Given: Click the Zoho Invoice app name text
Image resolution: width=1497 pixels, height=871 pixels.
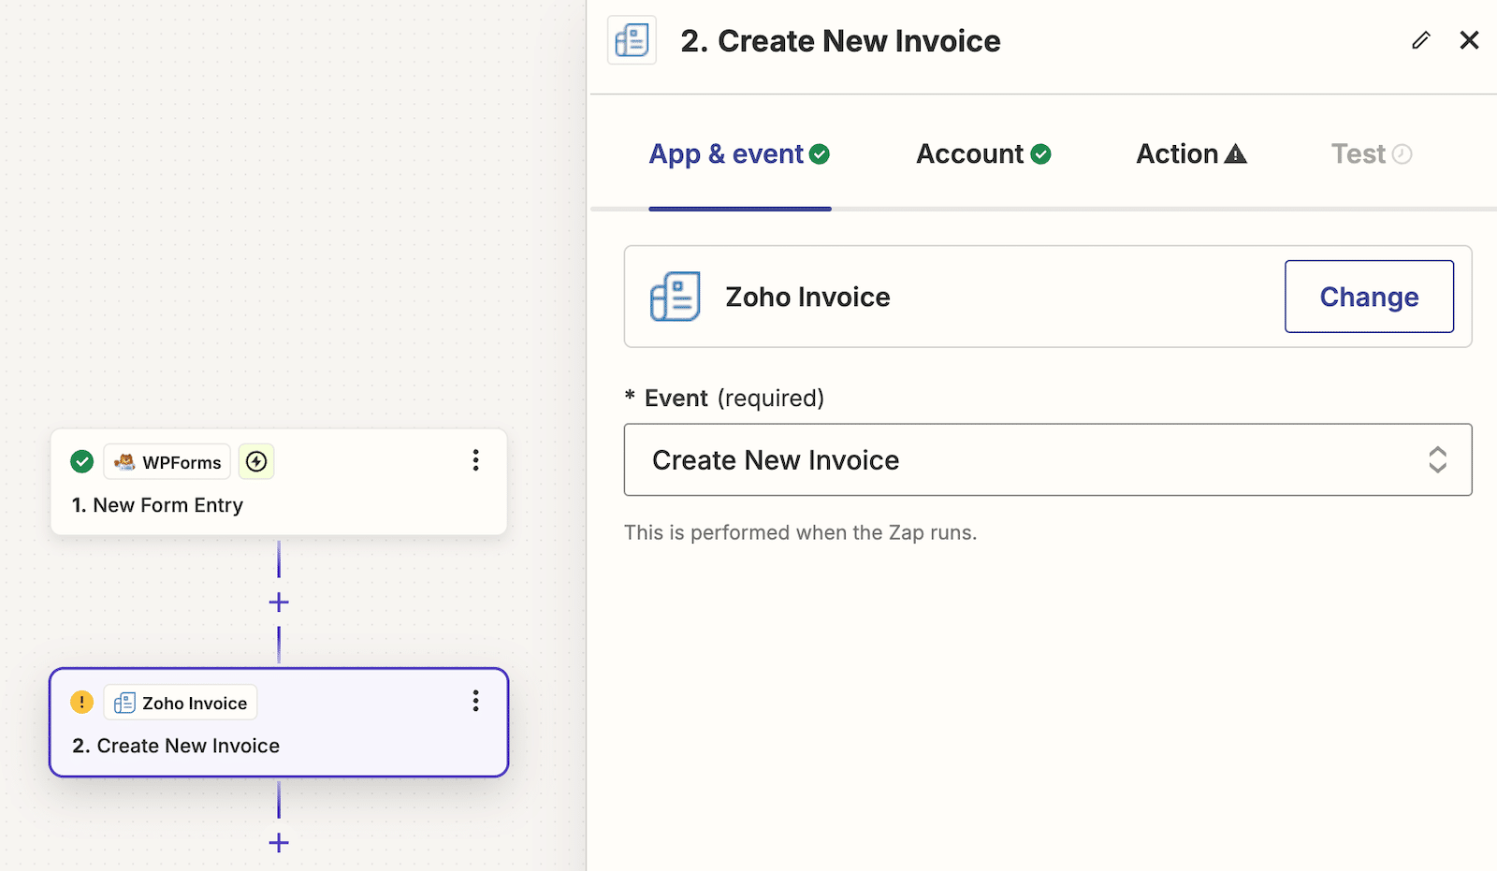Looking at the screenshot, I should click(x=807, y=297).
